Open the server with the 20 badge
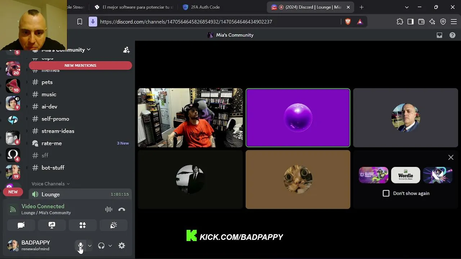This screenshot has width=461, height=259. [13, 68]
